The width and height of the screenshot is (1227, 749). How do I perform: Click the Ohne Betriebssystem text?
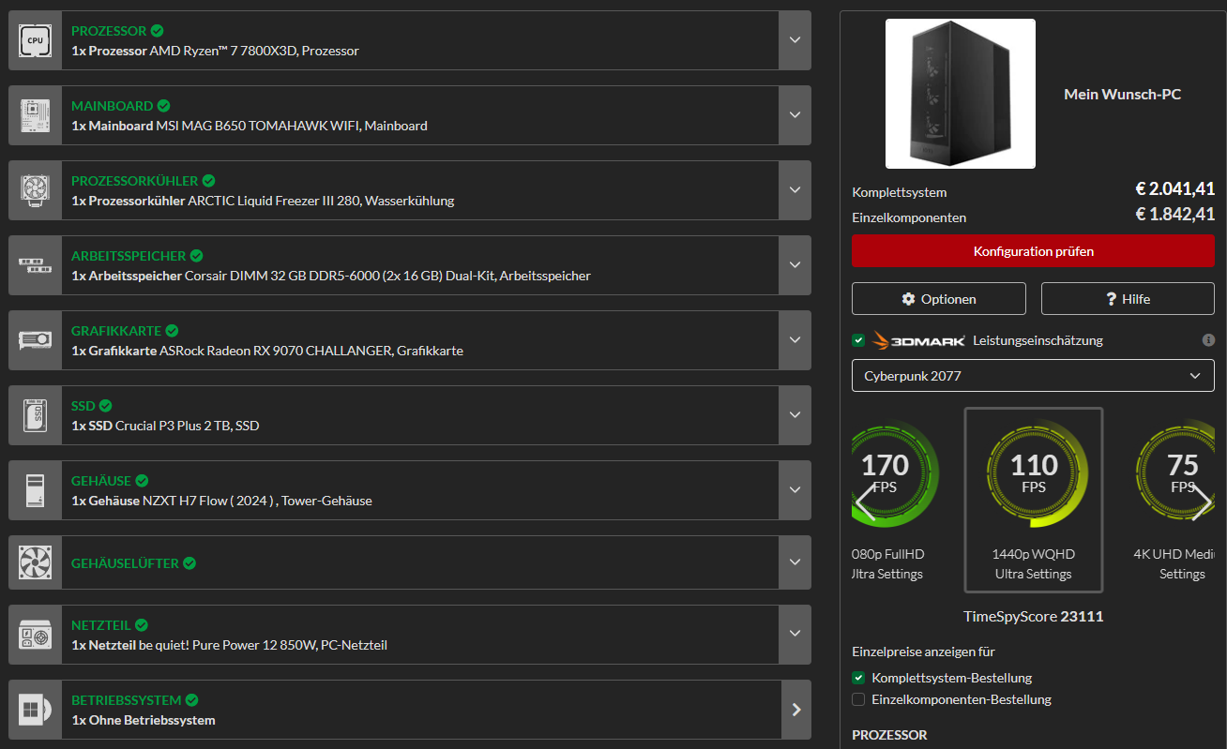[152, 720]
